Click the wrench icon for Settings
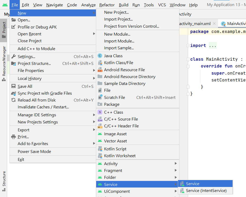Image resolution: width=246 pixels, height=197 pixels. 14,56
